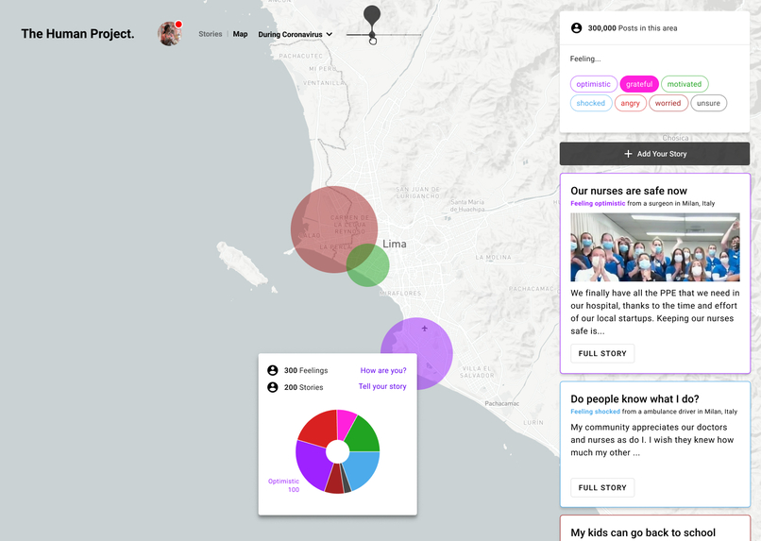761x541 pixels.
Task: Click Add Your Story button
Action: pyautogui.click(x=654, y=154)
